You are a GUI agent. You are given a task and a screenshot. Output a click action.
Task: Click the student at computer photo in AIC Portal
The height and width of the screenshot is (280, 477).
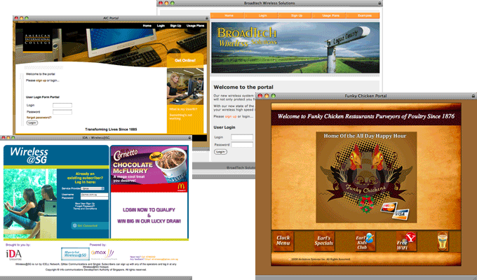click(185, 87)
